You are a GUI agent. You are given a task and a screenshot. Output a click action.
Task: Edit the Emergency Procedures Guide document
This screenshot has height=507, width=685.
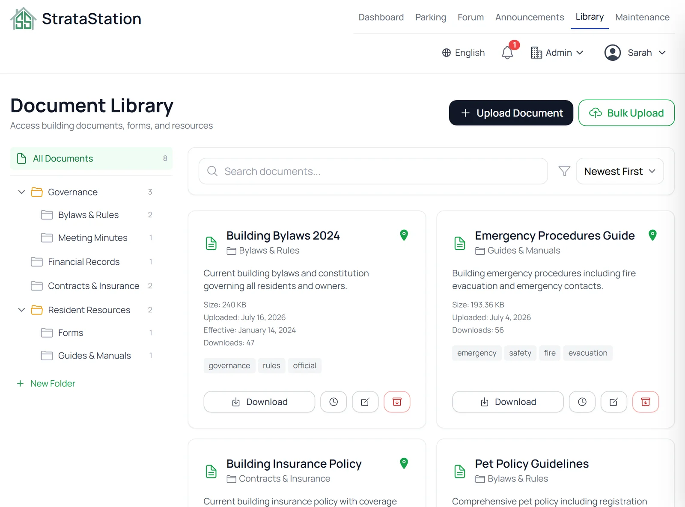click(x=614, y=402)
